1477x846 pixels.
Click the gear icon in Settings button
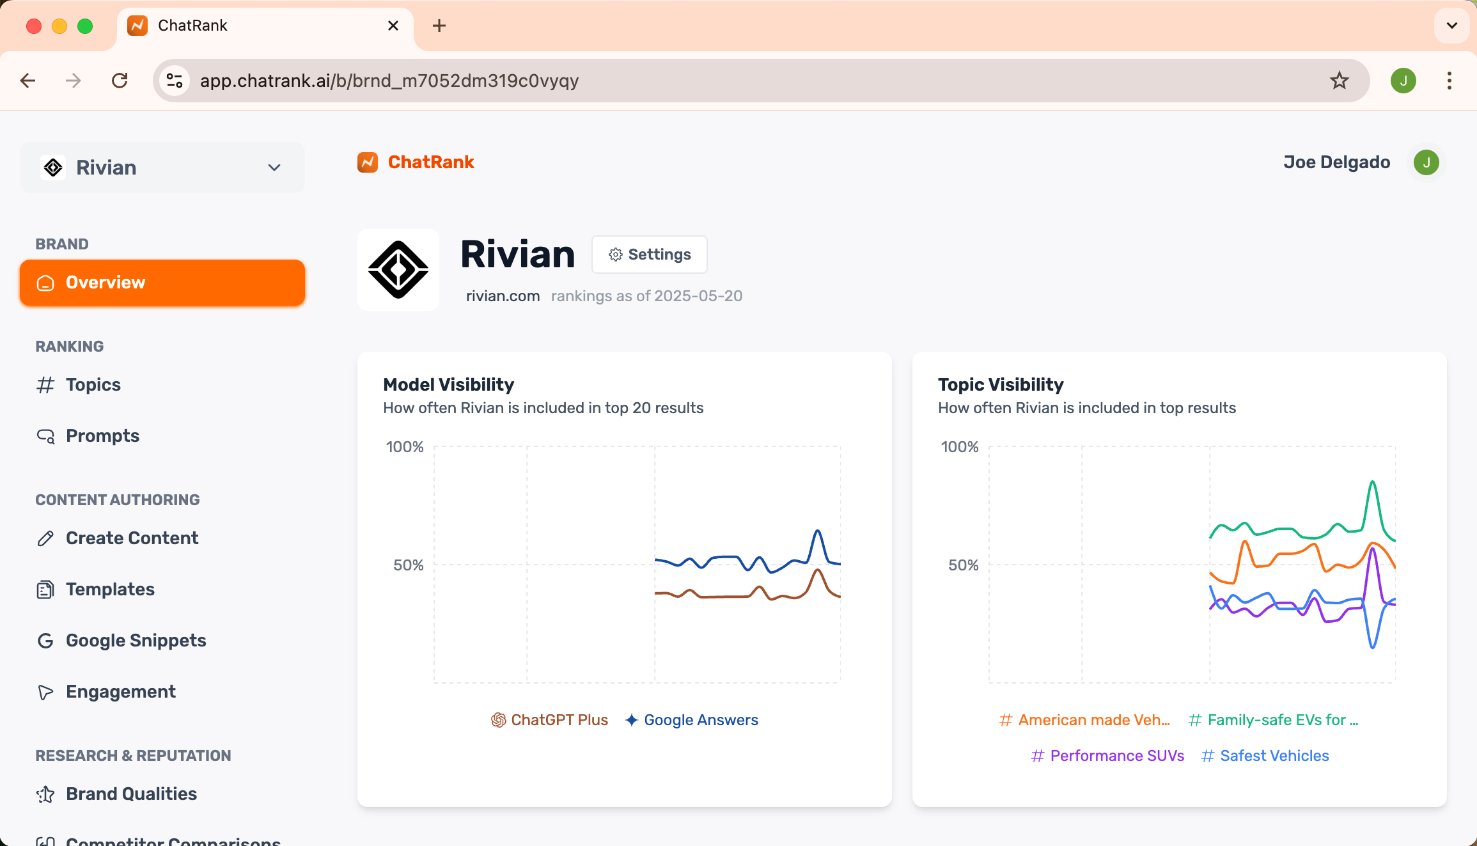(615, 255)
